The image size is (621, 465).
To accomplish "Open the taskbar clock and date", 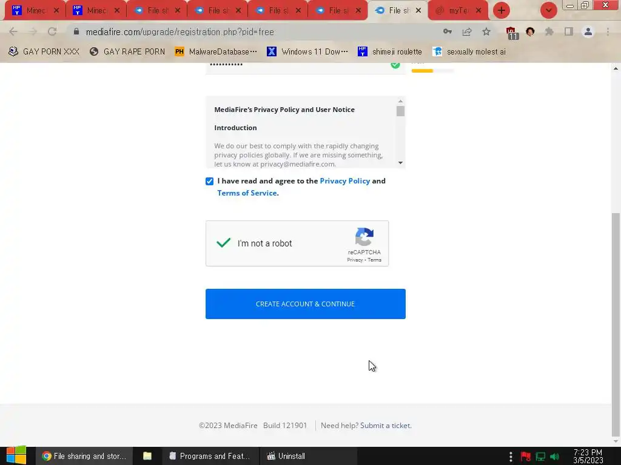I will point(588,456).
